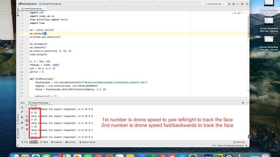Click the 'import numpy as np' line
This screenshot has height=157, width=280.
click(x=42, y=16)
